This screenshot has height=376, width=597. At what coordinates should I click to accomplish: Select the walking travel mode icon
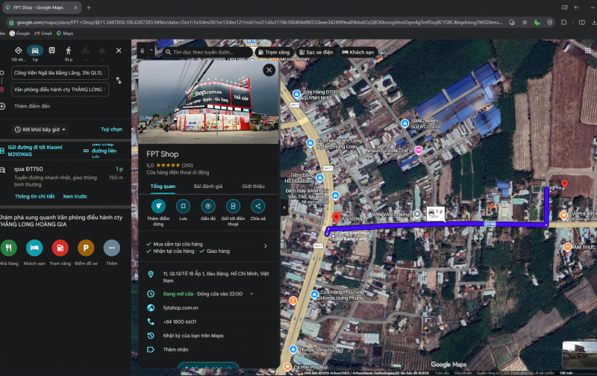[x=68, y=51]
